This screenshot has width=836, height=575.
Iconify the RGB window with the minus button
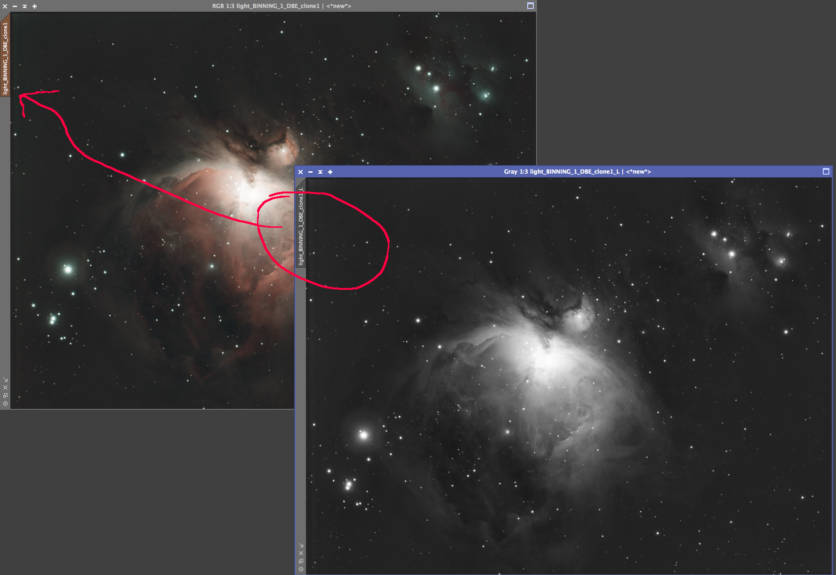click(15, 6)
